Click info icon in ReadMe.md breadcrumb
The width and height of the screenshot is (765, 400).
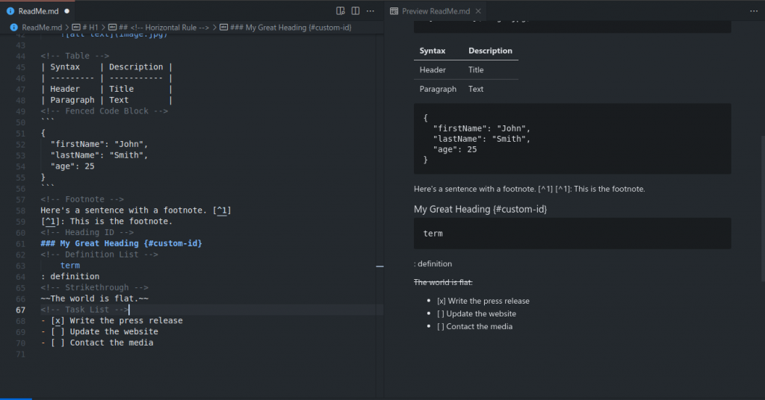tap(13, 28)
